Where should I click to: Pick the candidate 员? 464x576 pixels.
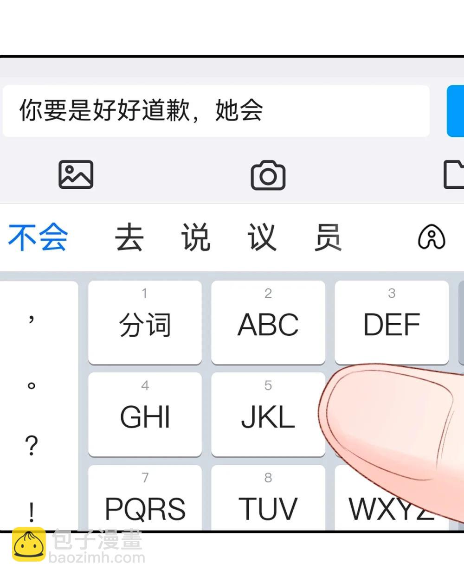tap(328, 237)
